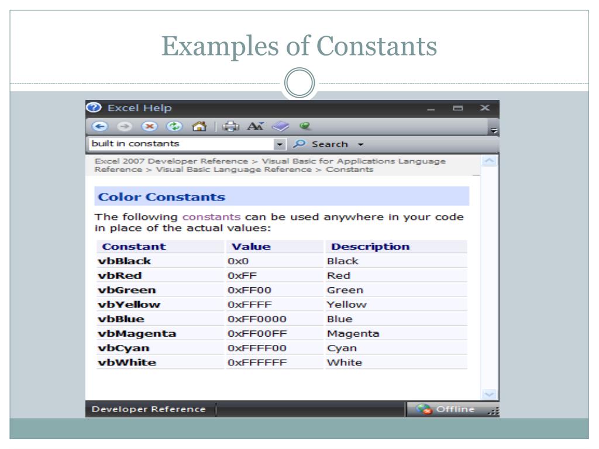
Task: Click the Back arrow in Excel Help toolbar
Action: 100,126
